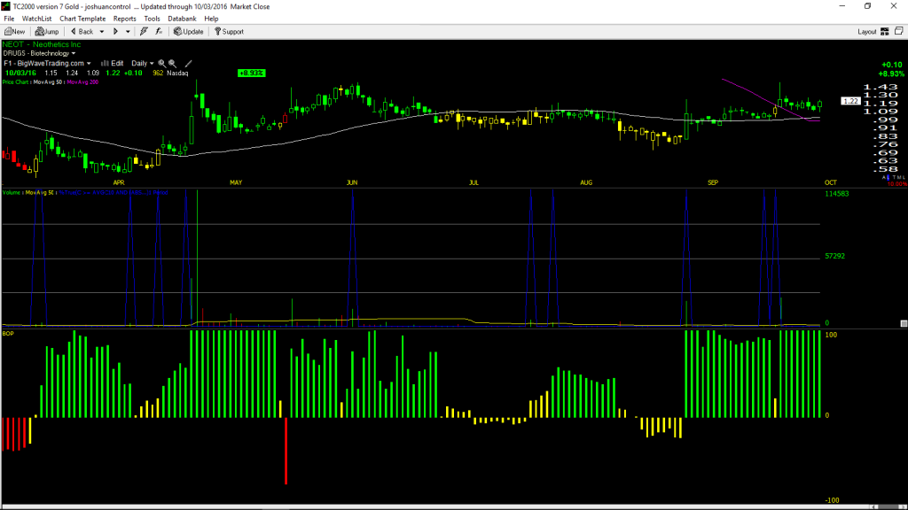Click the Layout grid icon

click(x=885, y=32)
